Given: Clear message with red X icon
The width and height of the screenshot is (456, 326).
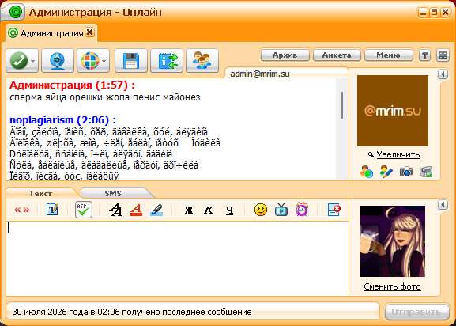Looking at the screenshot, I should pyautogui.click(x=334, y=210).
